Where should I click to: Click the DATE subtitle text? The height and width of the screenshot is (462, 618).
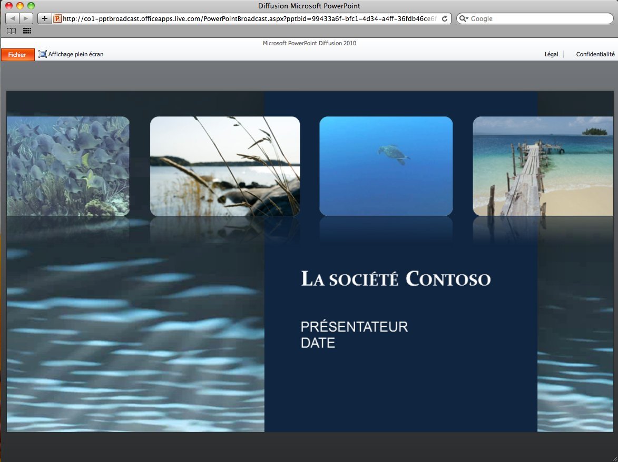318,343
